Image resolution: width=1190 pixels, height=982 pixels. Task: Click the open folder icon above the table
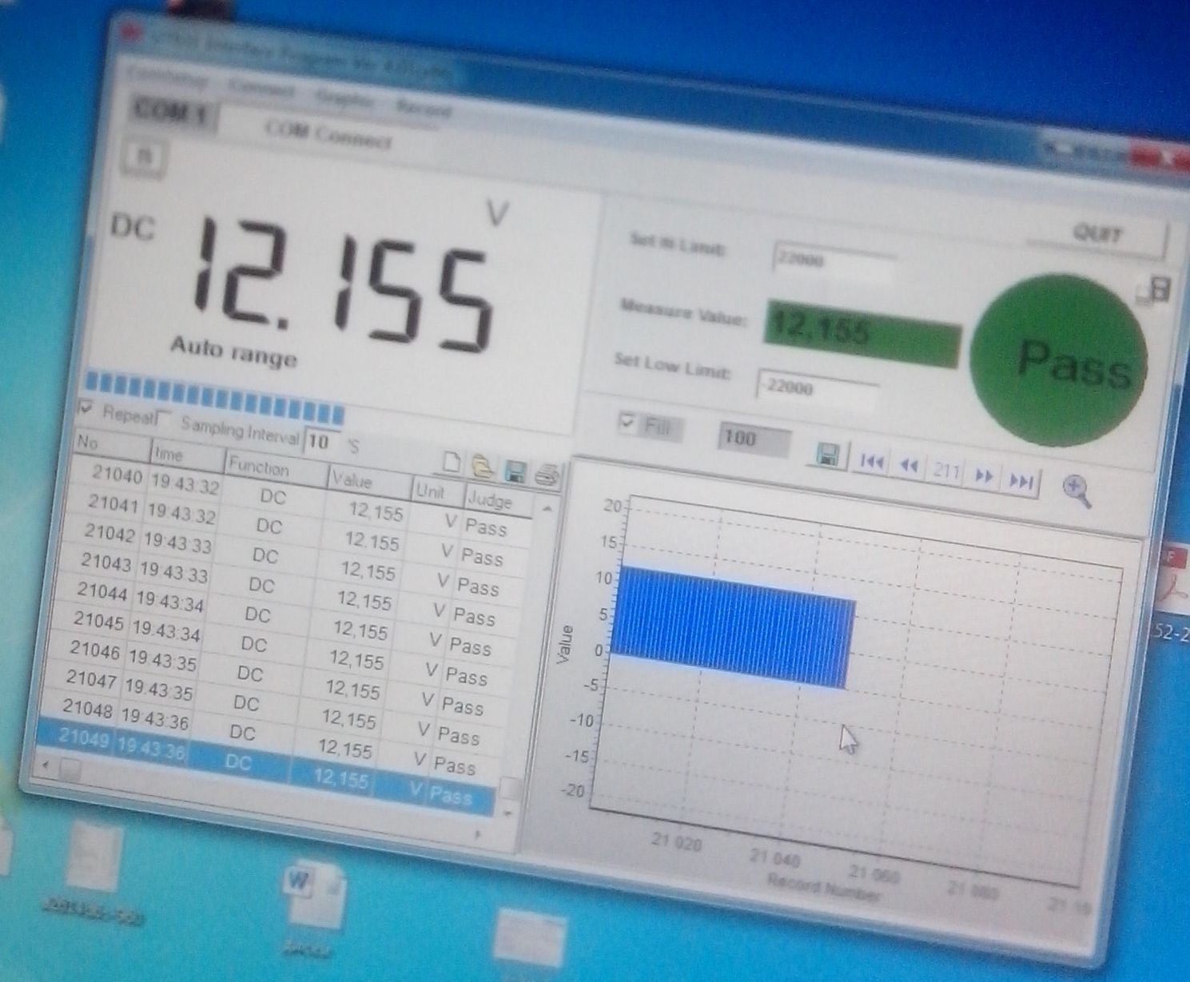pyautogui.click(x=483, y=467)
